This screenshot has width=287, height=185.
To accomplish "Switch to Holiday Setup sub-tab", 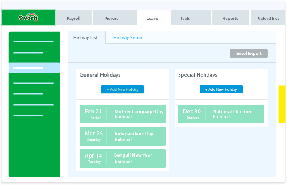I will (x=128, y=38).
